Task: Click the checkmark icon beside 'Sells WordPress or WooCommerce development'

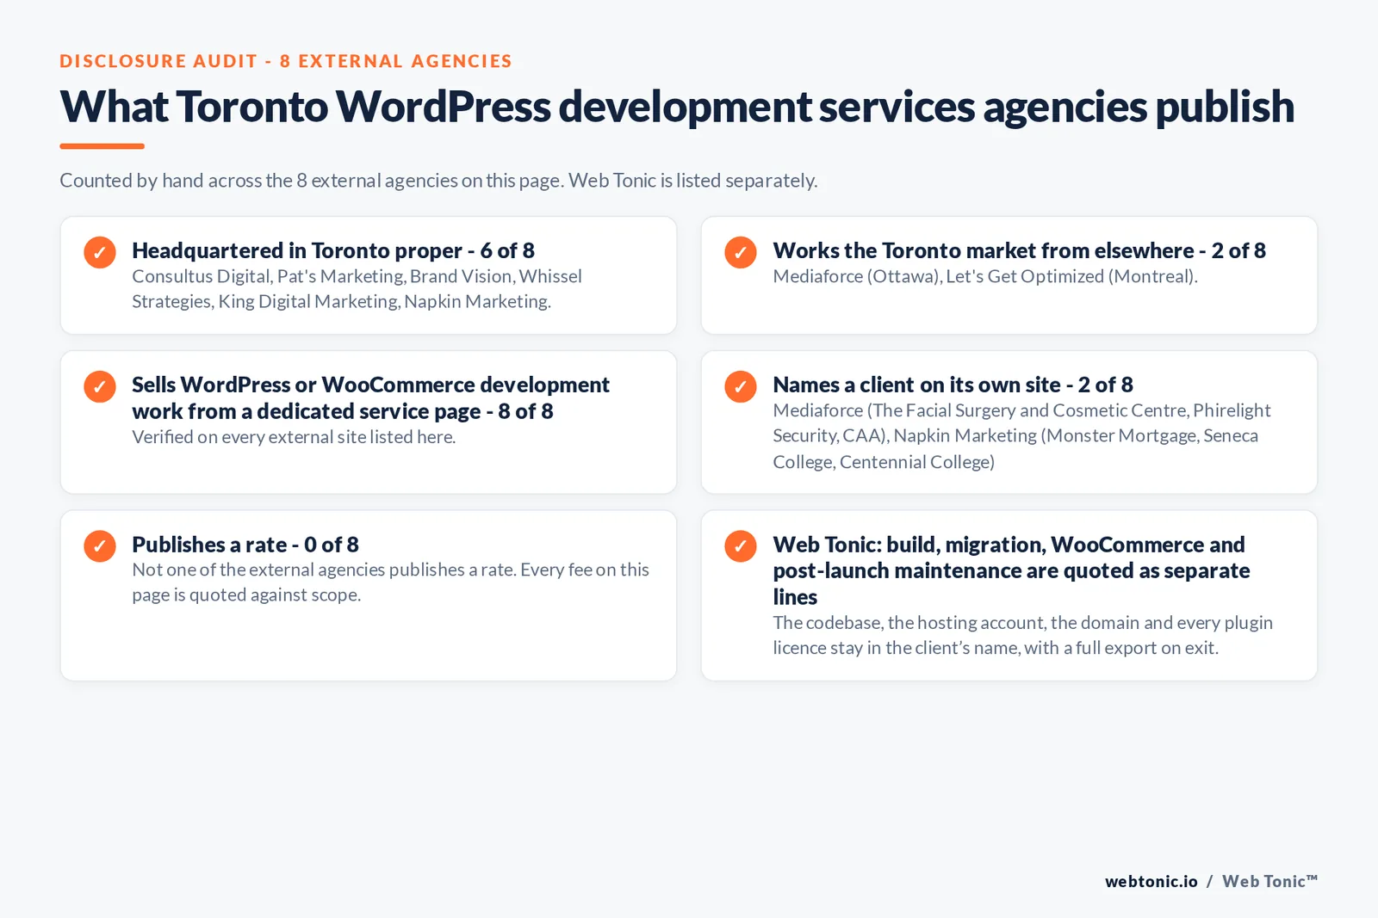Action: click(x=100, y=386)
